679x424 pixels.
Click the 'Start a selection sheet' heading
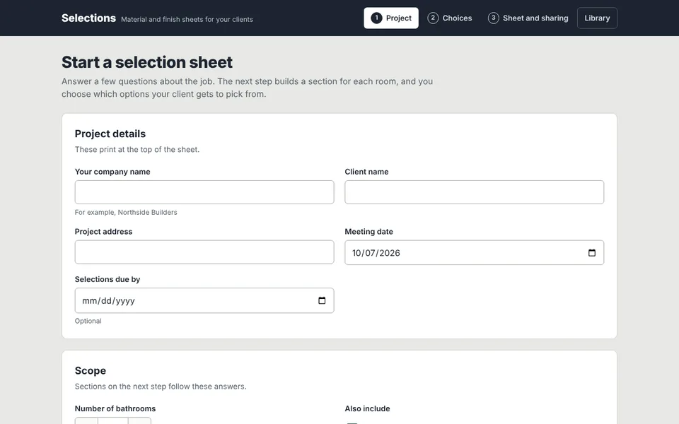coord(147,62)
